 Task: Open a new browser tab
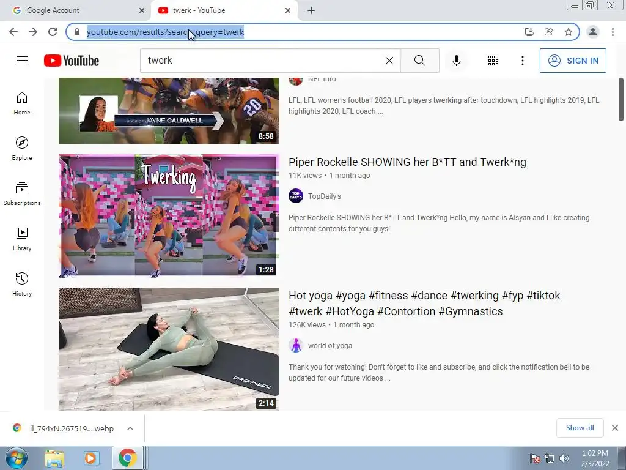(x=311, y=10)
